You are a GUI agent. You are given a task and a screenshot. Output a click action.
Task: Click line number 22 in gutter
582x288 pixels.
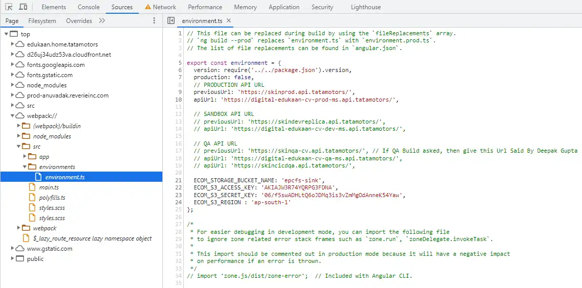[x=178, y=187]
